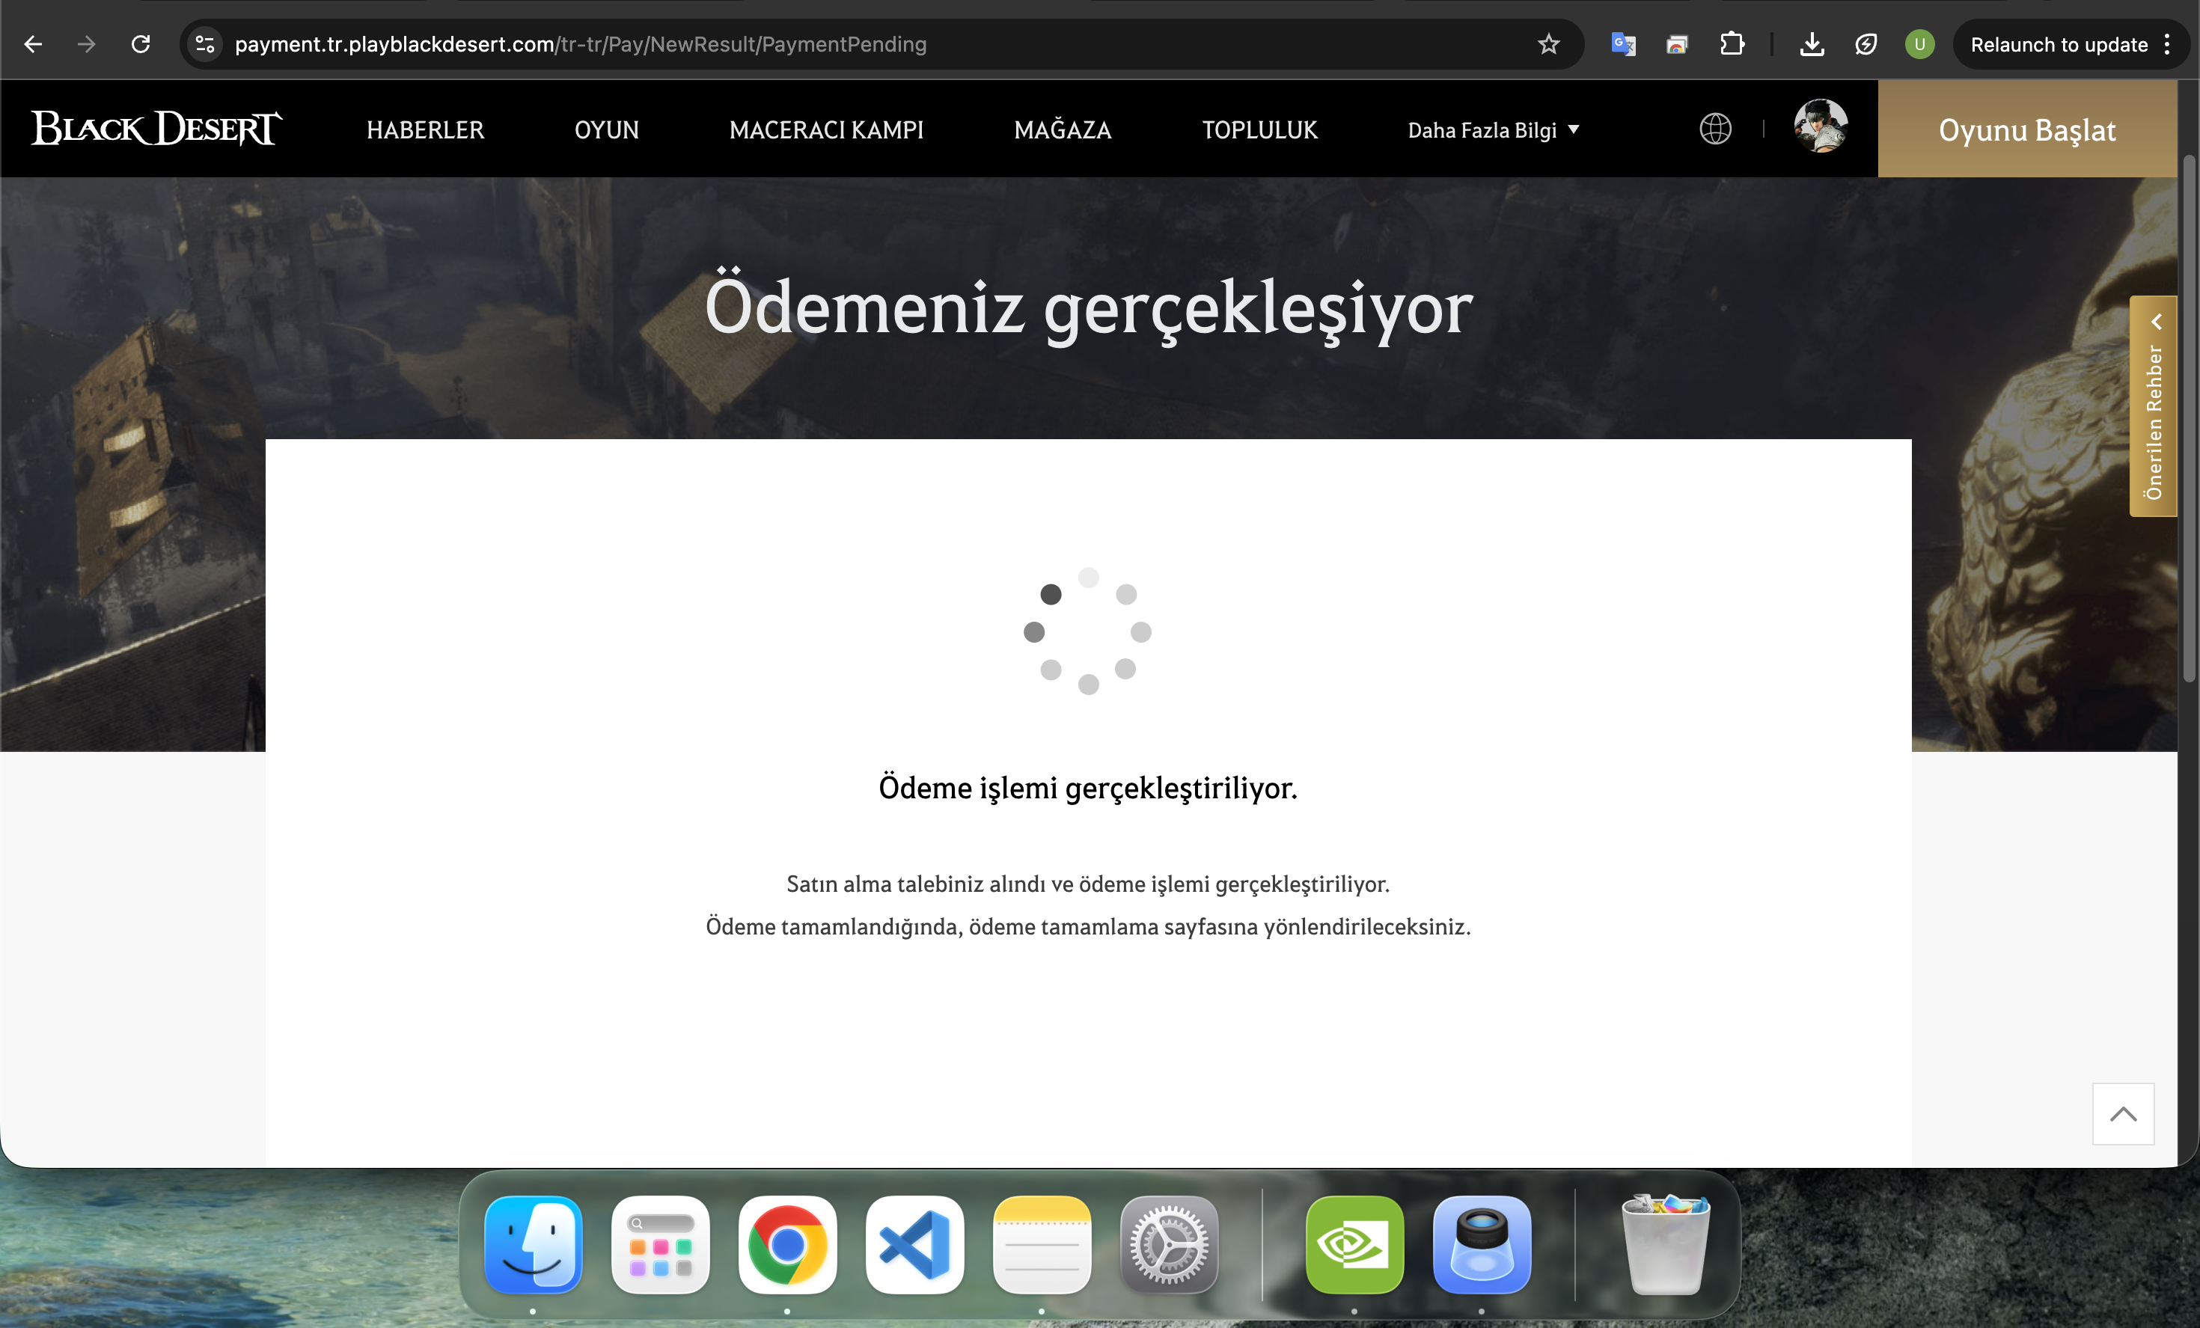Click the text Ödeme işlemi gerçekleştiriliyor.
The height and width of the screenshot is (1328, 2200).
[1087, 788]
